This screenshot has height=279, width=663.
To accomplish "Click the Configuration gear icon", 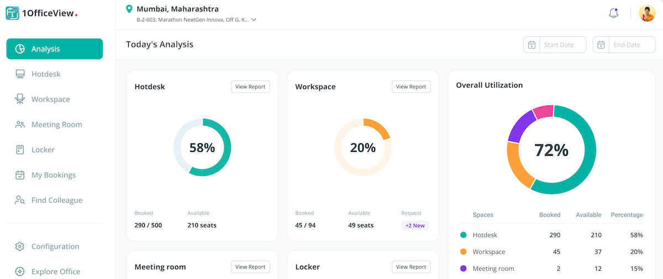I will (20, 246).
